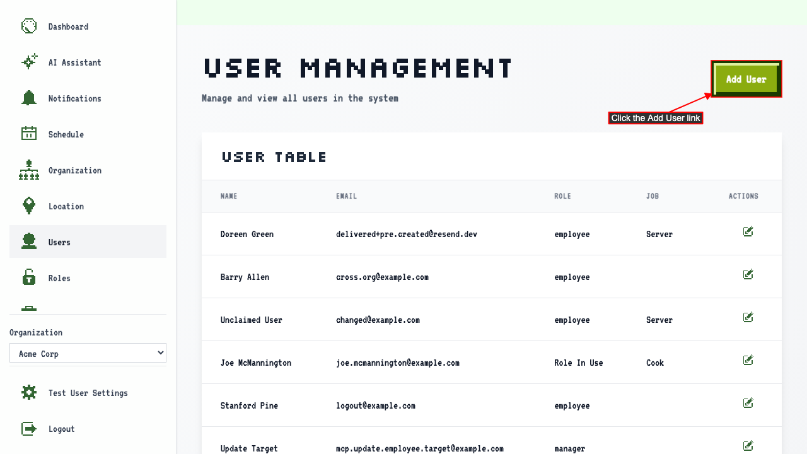Click the email logout@example.com
807x454 pixels.
(376, 405)
